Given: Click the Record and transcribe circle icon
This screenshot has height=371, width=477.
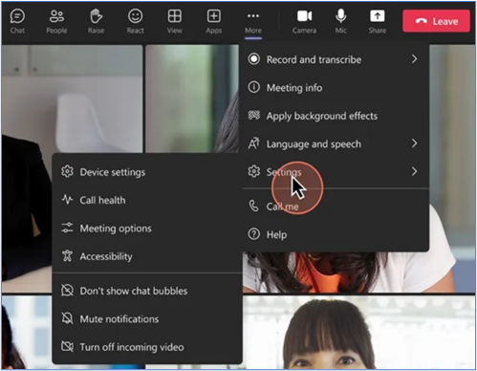Looking at the screenshot, I should click(x=253, y=59).
